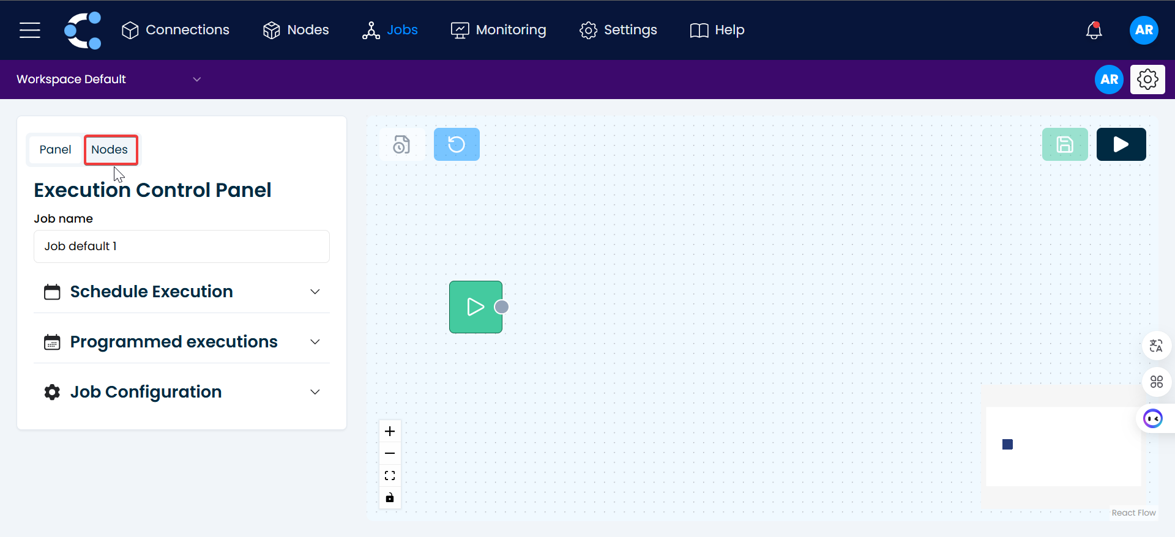Go to Connections in the top navigation
The height and width of the screenshot is (537, 1175).
point(175,30)
